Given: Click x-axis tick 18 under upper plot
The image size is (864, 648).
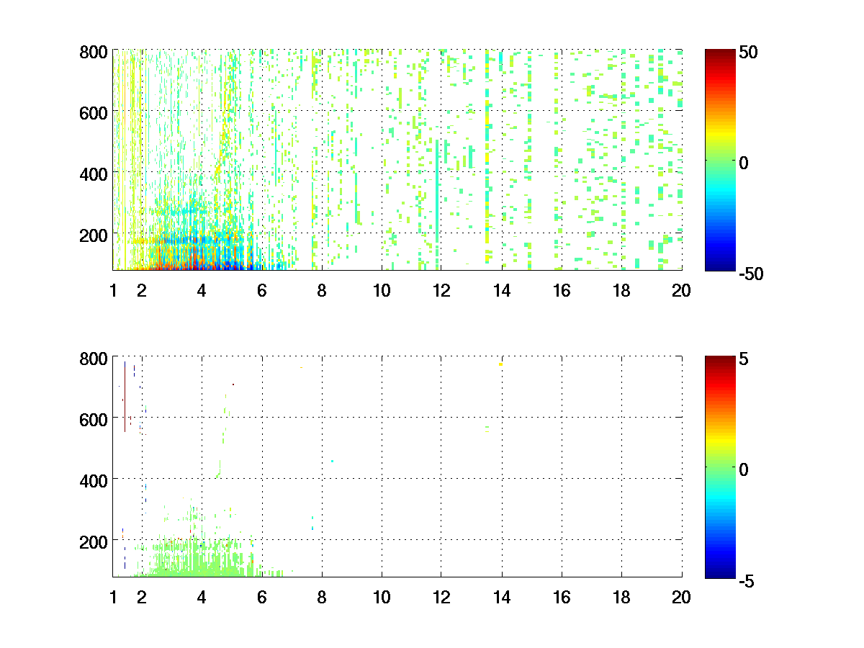Looking at the screenshot, I should click(621, 291).
